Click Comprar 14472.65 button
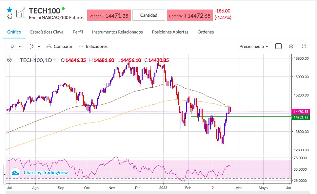The image size is (317, 194). (x=189, y=15)
